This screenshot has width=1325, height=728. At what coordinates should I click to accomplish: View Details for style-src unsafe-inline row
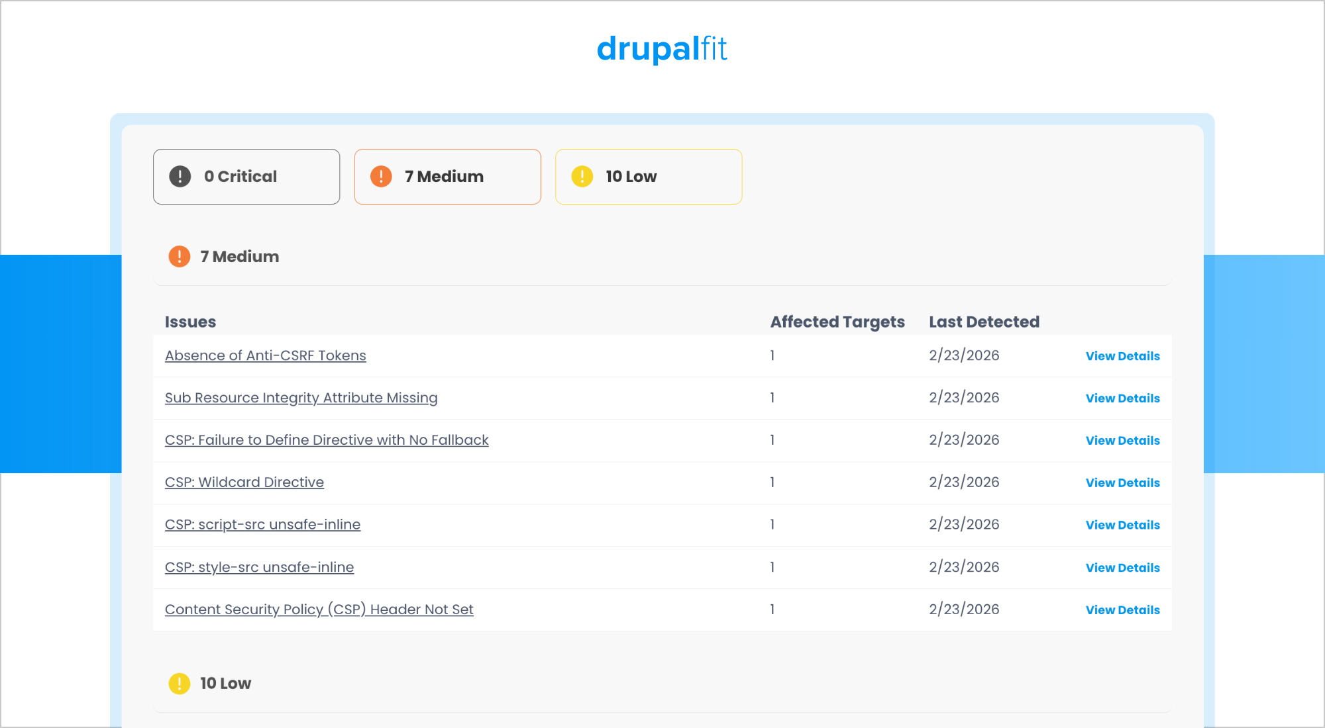(1122, 568)
